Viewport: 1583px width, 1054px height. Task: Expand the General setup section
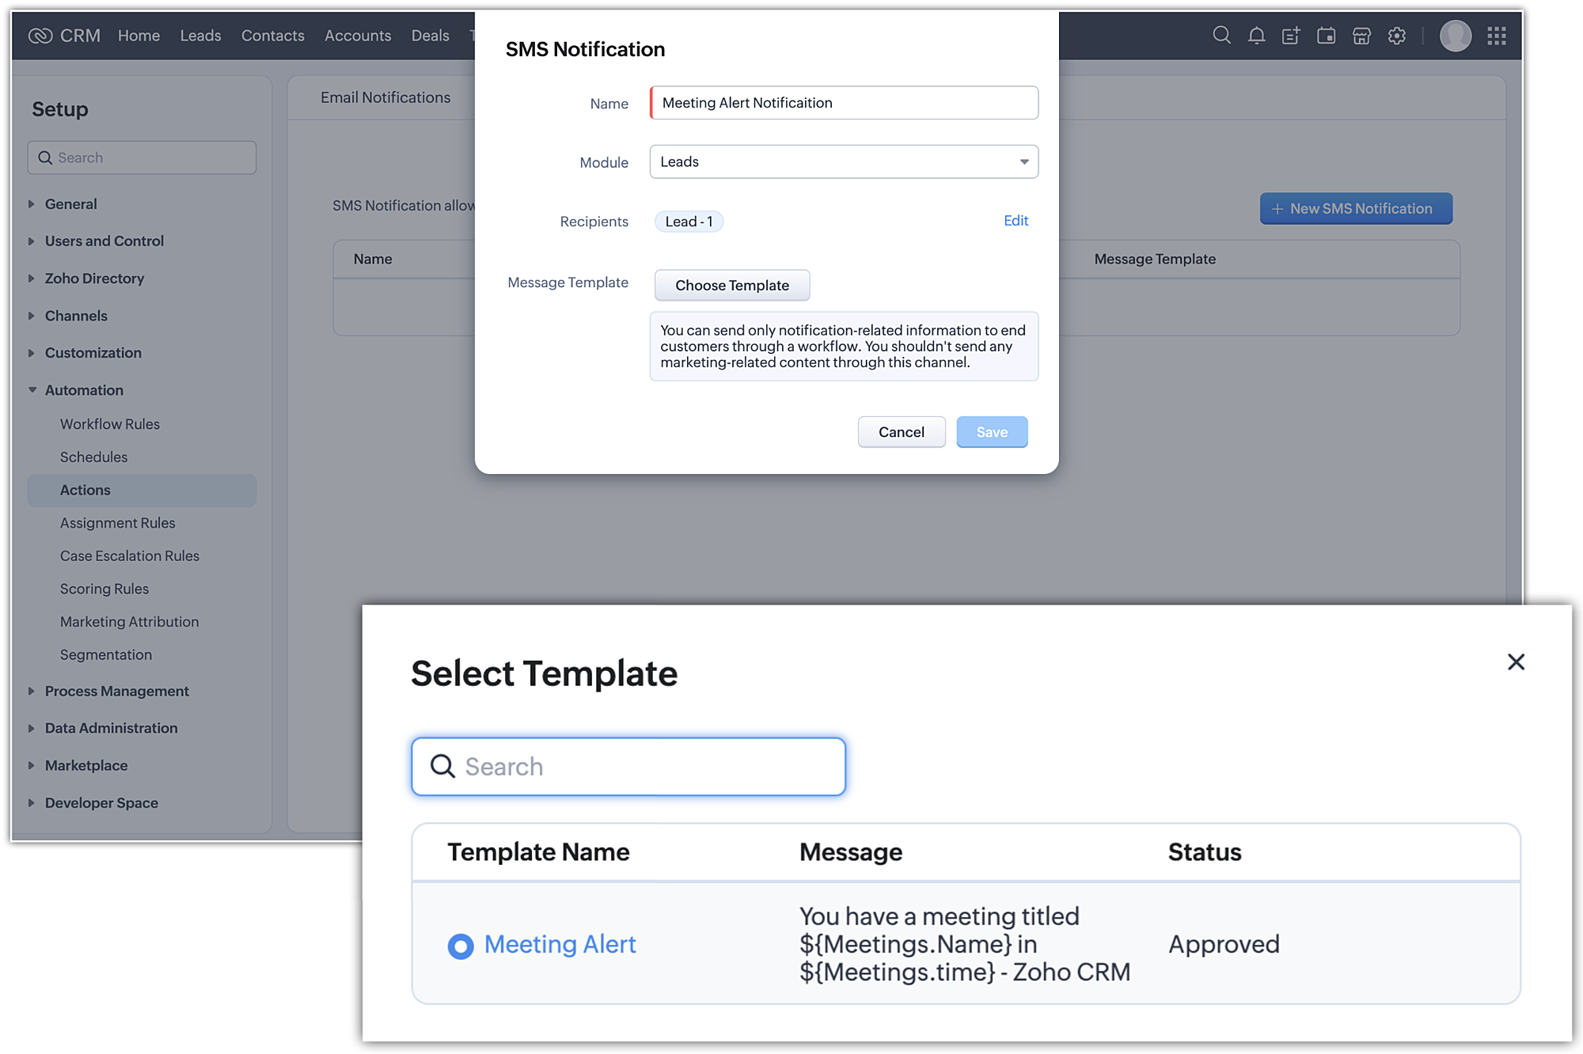pos(70,204)
